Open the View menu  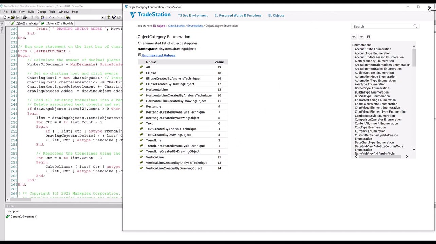(x=22, y=12)
